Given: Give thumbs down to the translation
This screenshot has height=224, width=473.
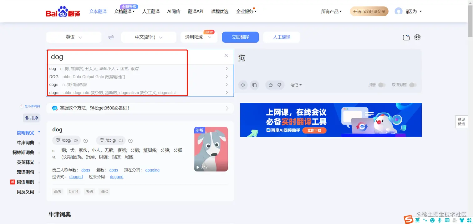Looking at the screenshot, I should [279, 85].
